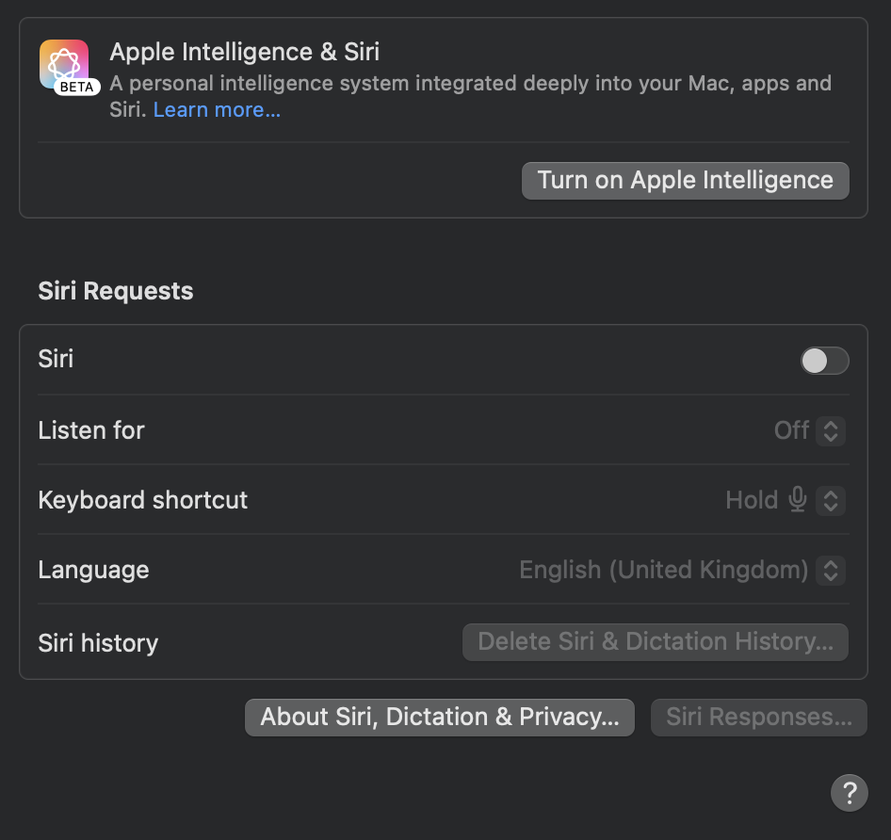Click the Siri history row label
Screen dimensions: 891x840
98,643
